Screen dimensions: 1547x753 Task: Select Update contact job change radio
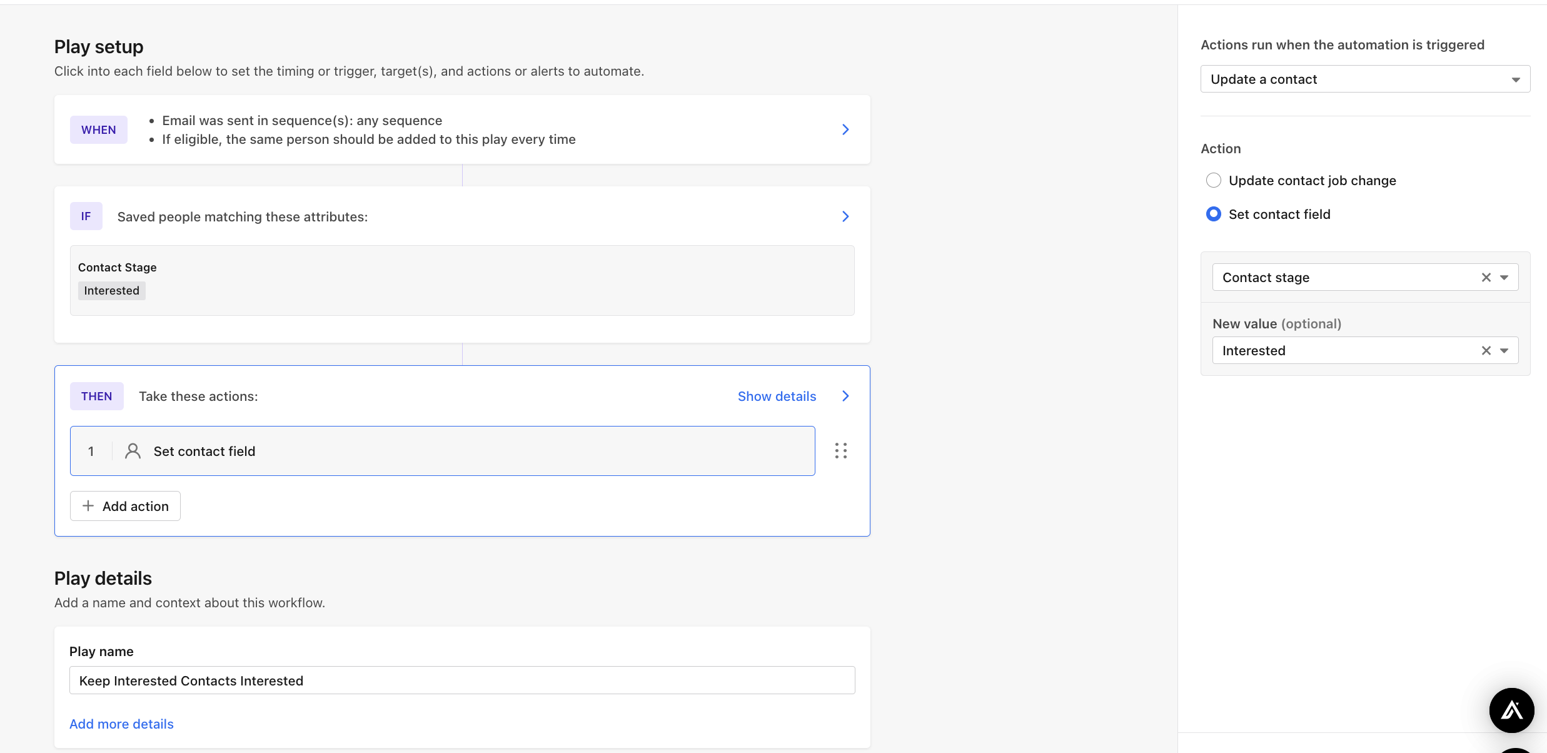(x=1213, y=181)
